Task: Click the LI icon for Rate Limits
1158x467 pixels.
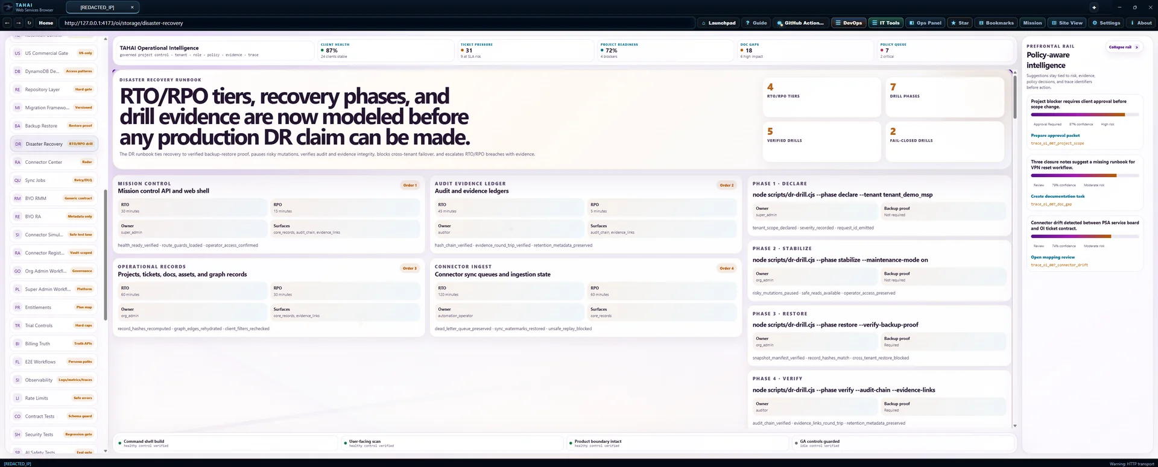Action: click(17, 398)
